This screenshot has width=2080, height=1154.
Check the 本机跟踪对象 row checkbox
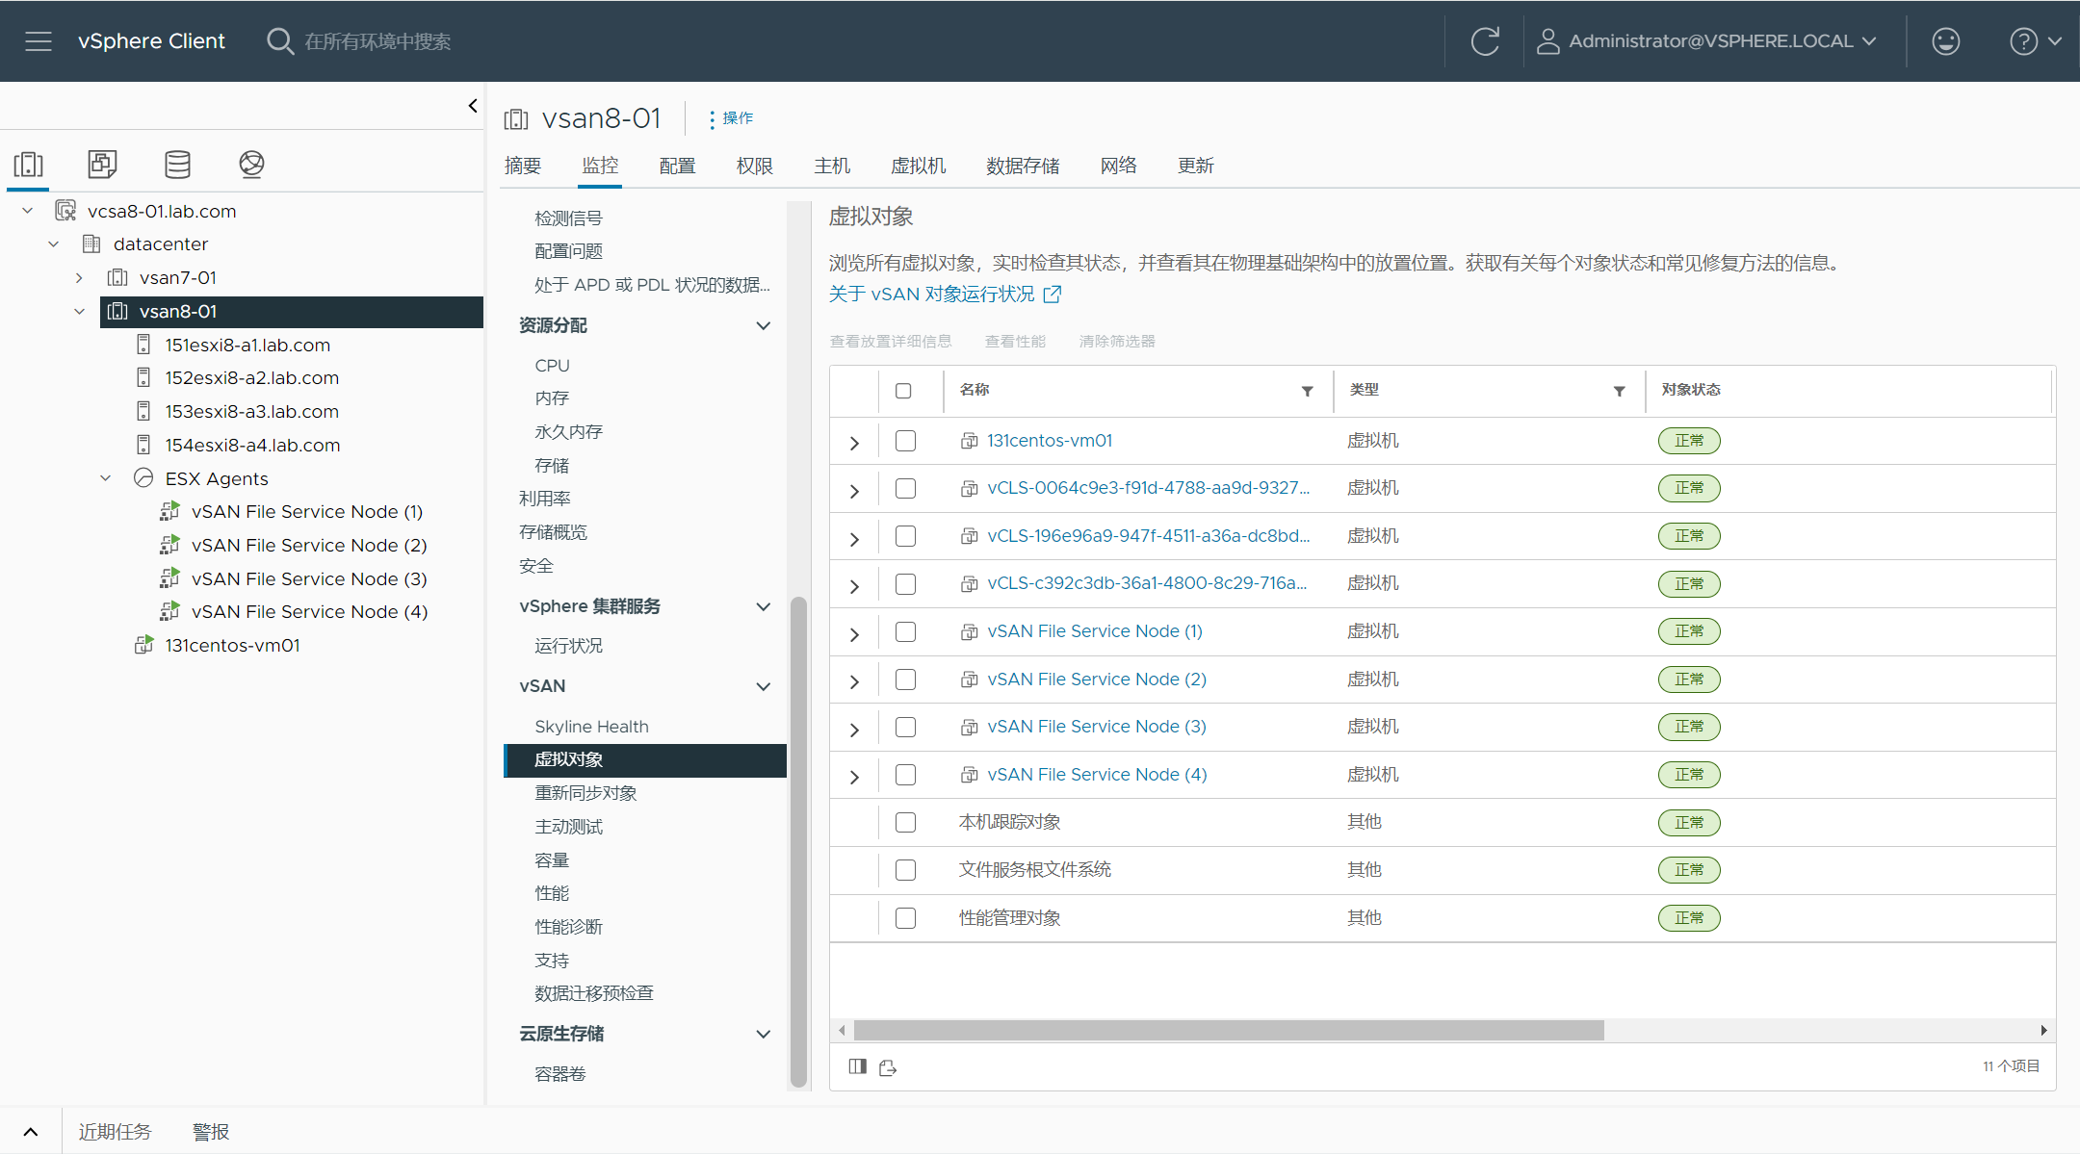(905, 823)
